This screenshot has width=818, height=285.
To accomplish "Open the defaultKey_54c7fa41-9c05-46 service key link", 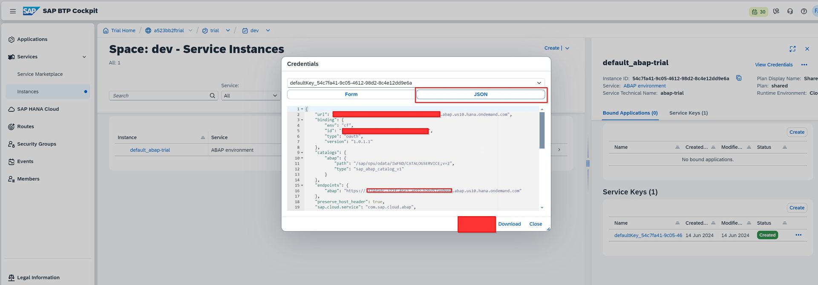I will click(648, 235).
